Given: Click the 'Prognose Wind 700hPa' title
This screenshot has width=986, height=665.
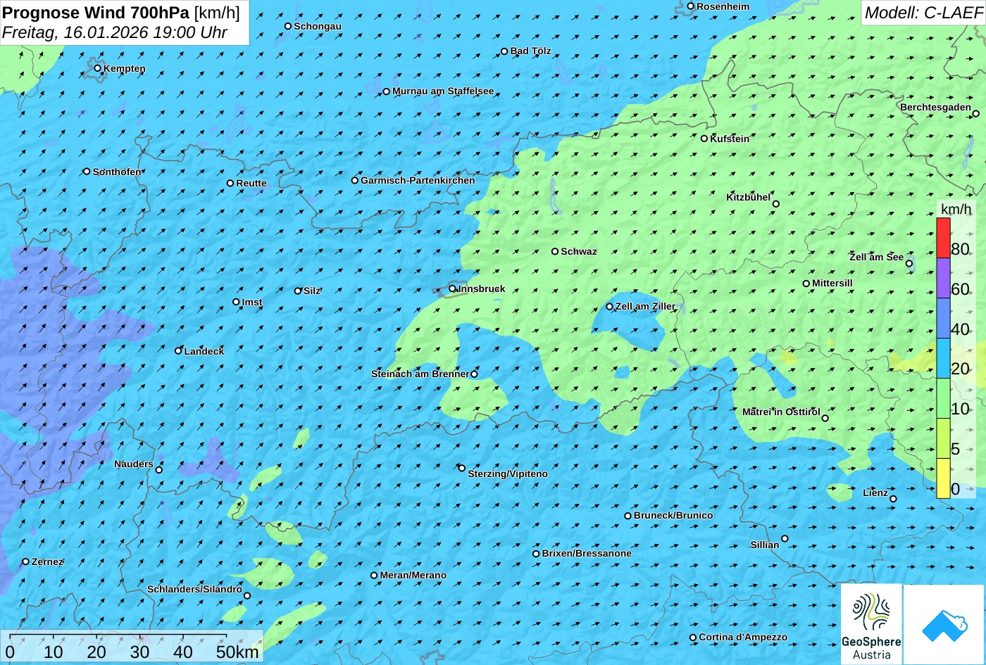Looking at the screenshot, I should click(x=96, y=12).
